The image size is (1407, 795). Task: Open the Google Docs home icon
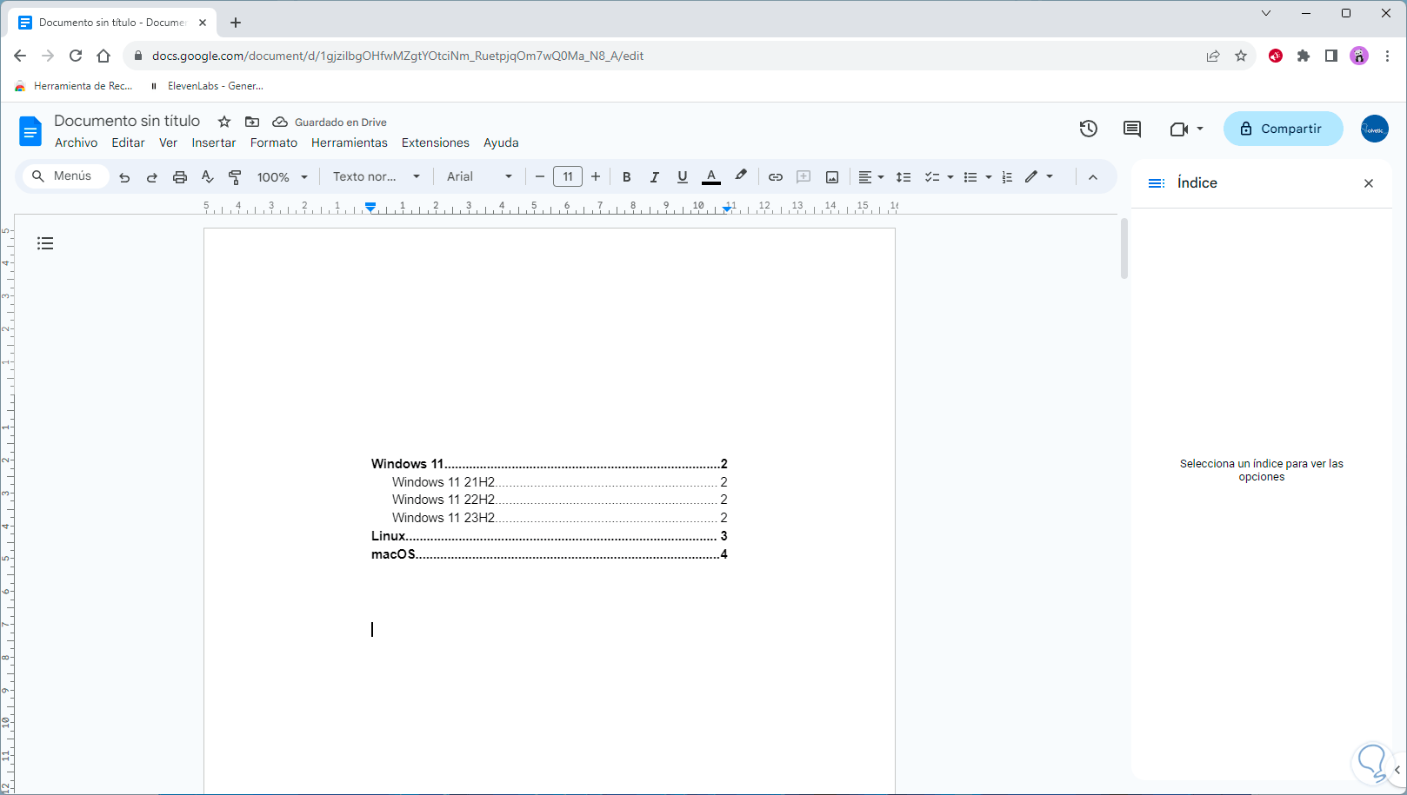tap(30, 131)
